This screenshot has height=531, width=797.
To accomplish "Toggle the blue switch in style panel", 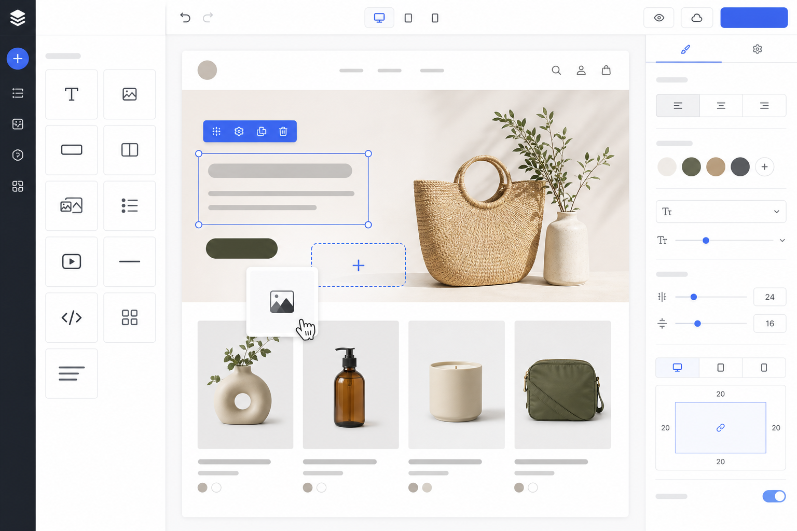I will (774, 496).
